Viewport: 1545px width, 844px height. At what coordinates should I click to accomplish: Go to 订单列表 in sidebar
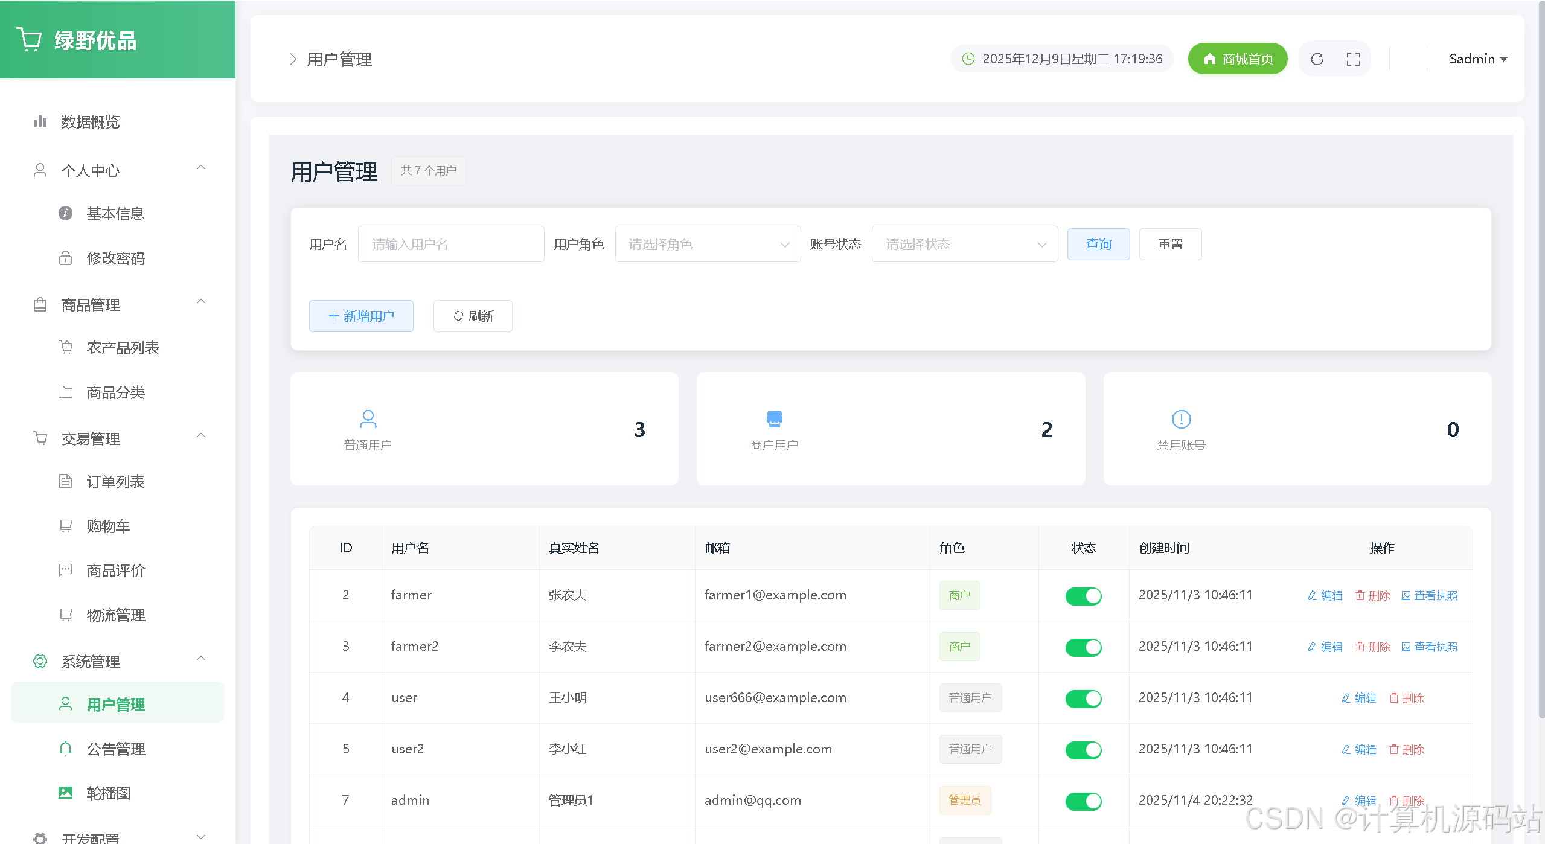click(115, 482)
